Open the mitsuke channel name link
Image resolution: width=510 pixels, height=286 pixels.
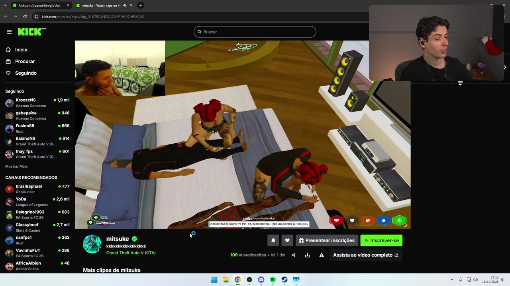pyautogui.click(x=118, y=239)
